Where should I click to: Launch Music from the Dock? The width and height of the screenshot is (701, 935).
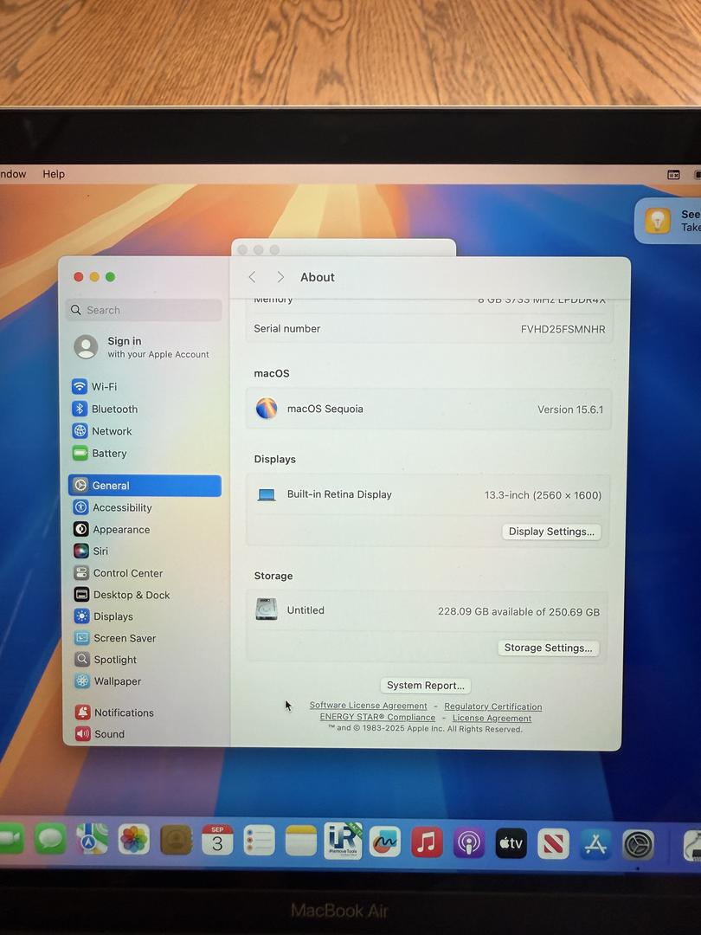click(x=427, y=842)
